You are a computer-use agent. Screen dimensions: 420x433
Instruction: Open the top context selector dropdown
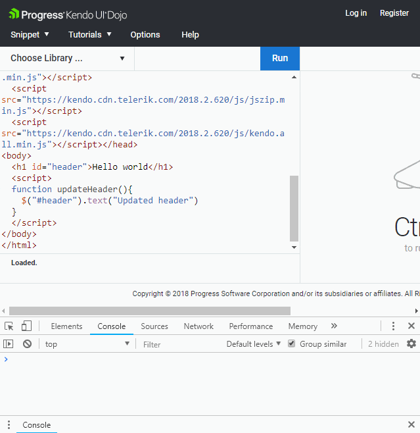tap(87, 344)
